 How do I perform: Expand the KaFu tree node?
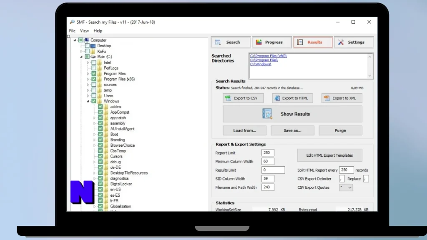81,51
